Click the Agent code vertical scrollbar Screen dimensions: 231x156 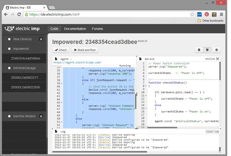(x=136, y=101)
